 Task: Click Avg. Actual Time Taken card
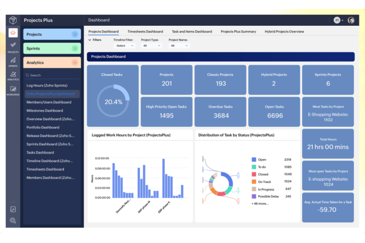[x=328, y=208]
